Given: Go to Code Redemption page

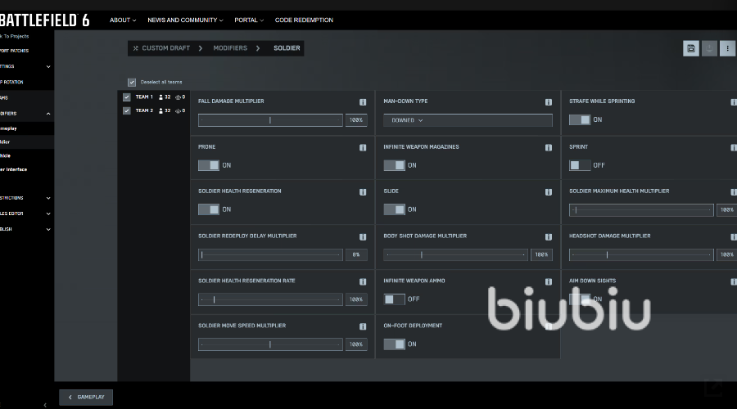Looking at the screenshot, I should (304, 20).
